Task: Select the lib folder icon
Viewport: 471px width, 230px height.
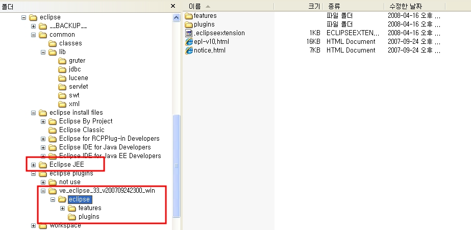Action: [x=53, y=52]
